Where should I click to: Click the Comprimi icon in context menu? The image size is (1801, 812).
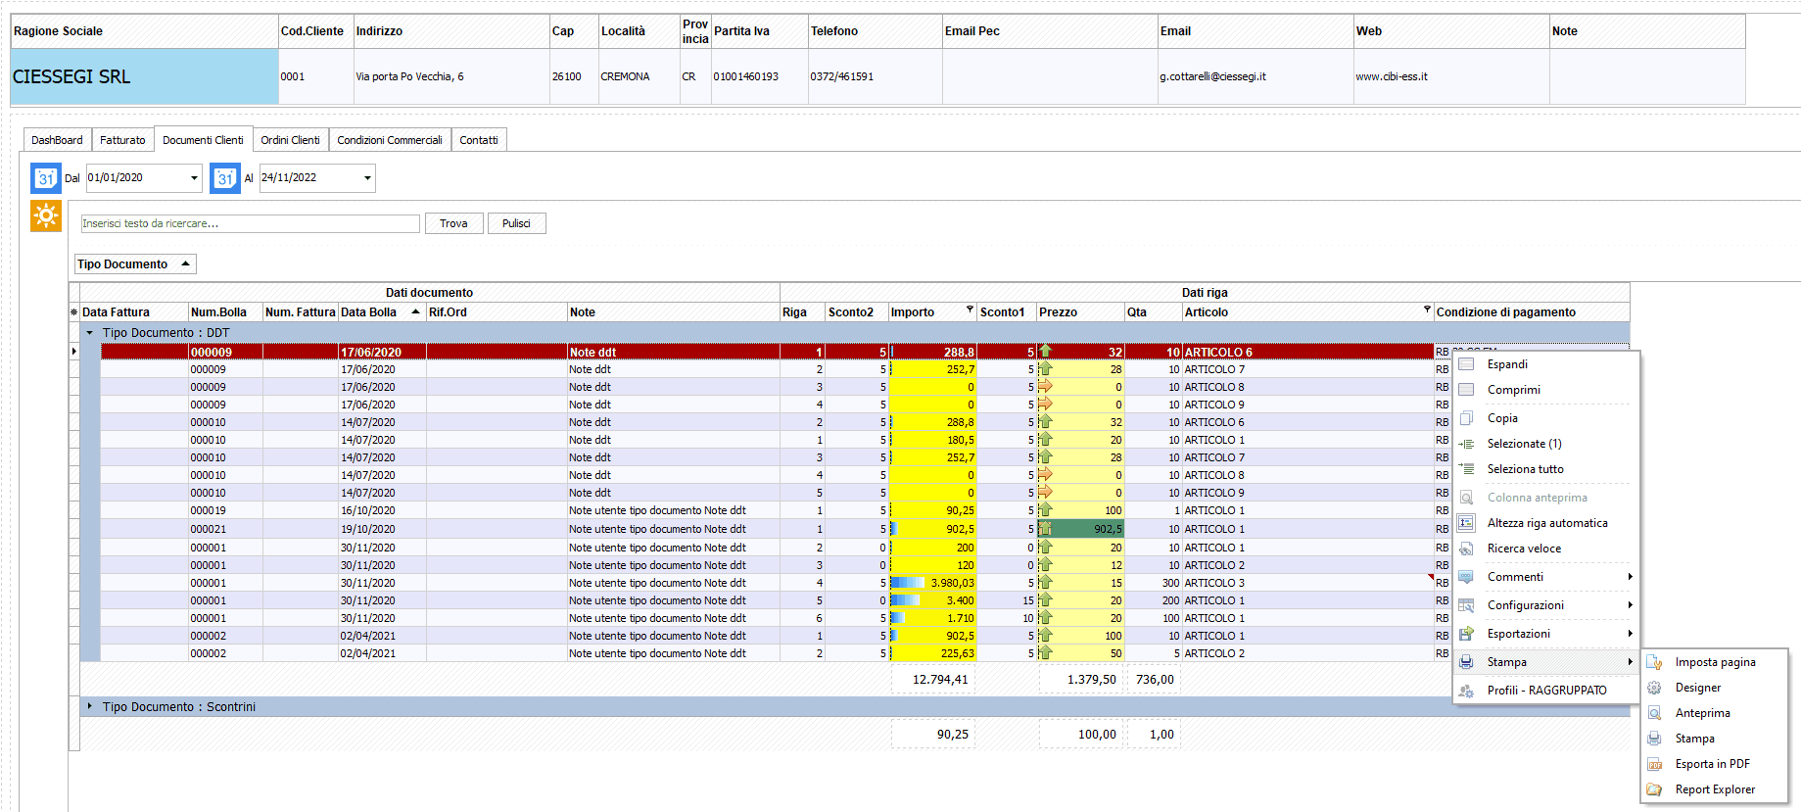[1466, 390]
